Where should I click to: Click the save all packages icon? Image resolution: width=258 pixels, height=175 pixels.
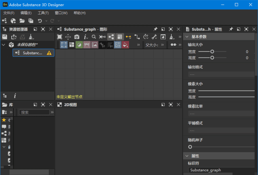click(x=31, y=21)
